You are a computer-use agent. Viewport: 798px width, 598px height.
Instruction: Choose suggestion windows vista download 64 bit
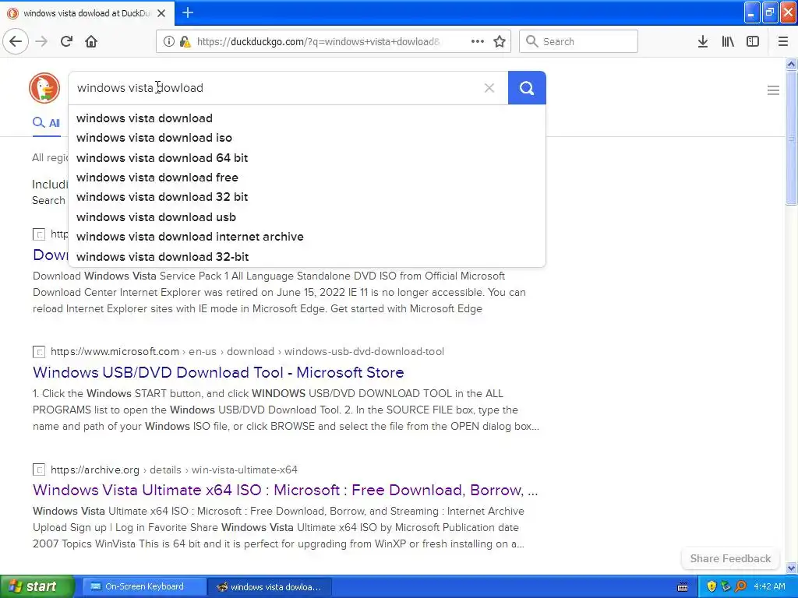point(307,157)
